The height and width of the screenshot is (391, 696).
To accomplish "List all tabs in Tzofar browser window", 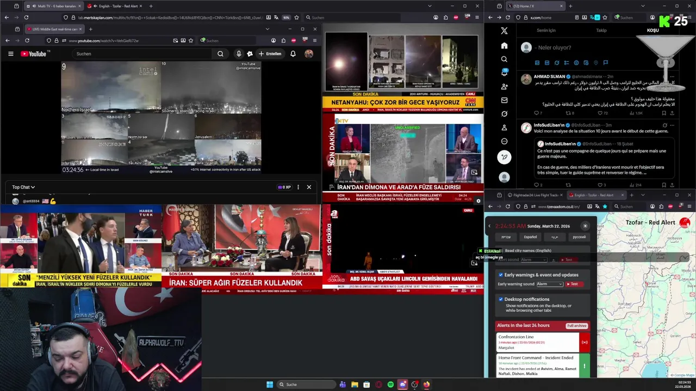I will point(643,195).
